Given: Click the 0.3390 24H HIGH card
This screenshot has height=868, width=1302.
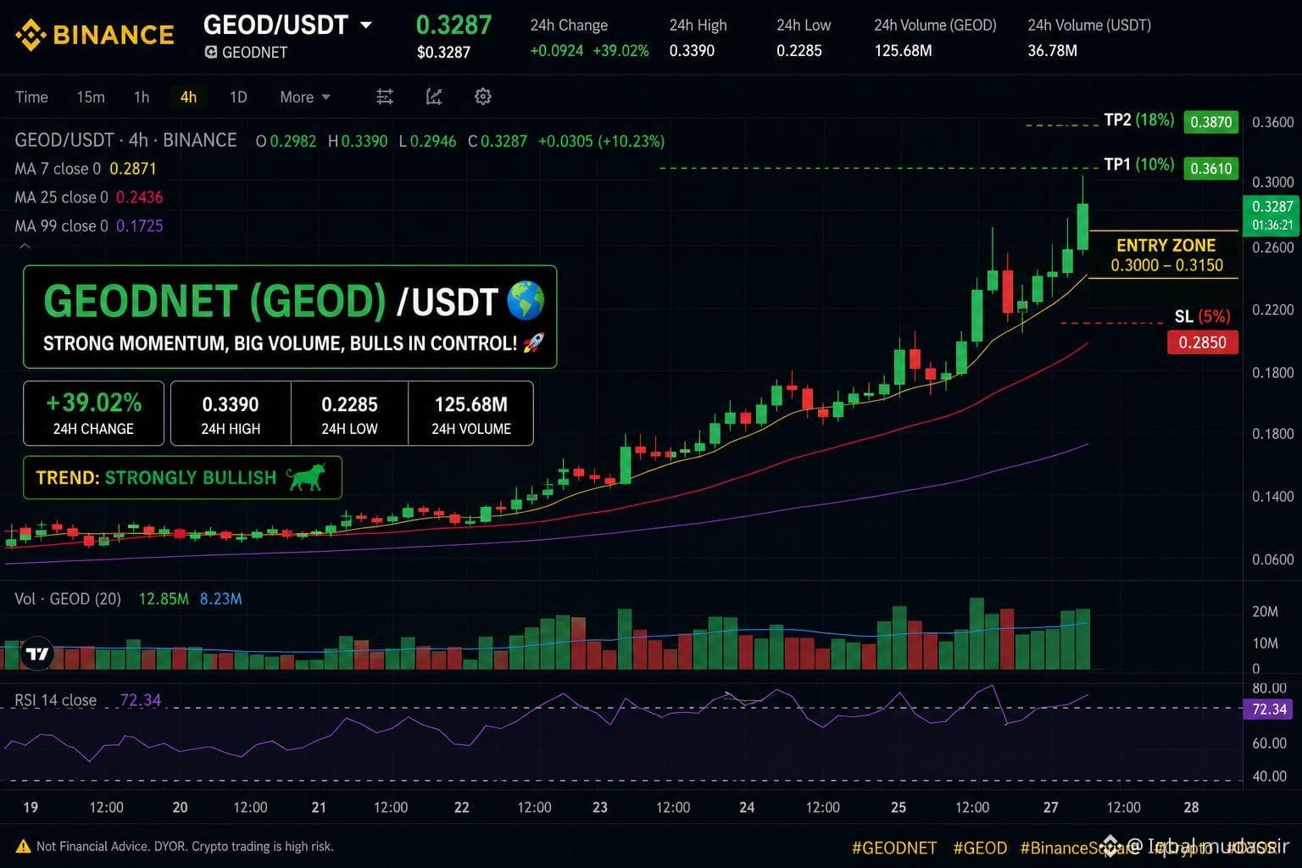Looking at the screenshot, I should [x=231, y=413].
